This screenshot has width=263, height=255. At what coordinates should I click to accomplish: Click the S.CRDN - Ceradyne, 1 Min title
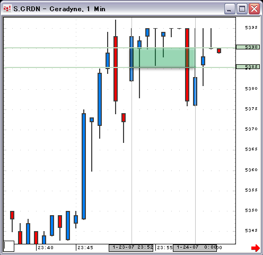click(59, 9)
